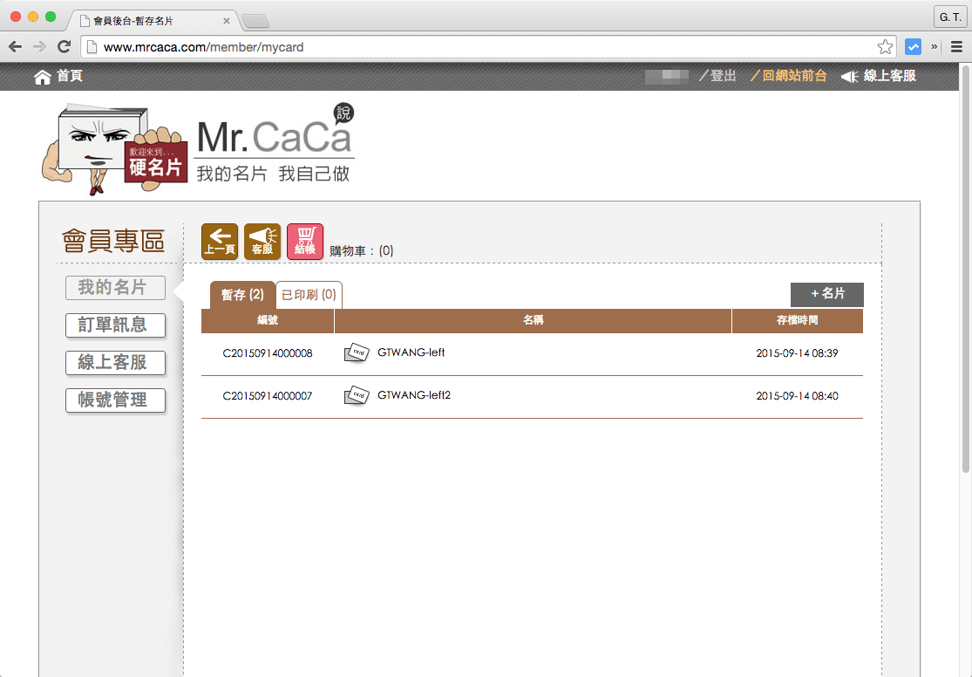This screenshot has height=677, width=972.
Task: Click the address bar URL field
Action: [x=479, y=47]
